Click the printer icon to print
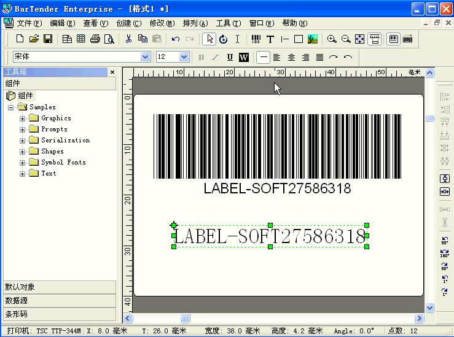The image size is (454, 337). tap(95, 39)
